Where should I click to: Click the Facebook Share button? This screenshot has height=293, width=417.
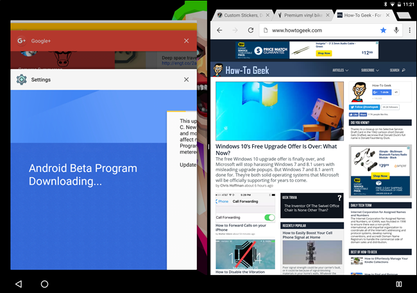[363, 114]
